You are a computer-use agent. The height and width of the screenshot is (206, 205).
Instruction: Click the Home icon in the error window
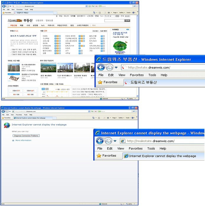point(93,118)
